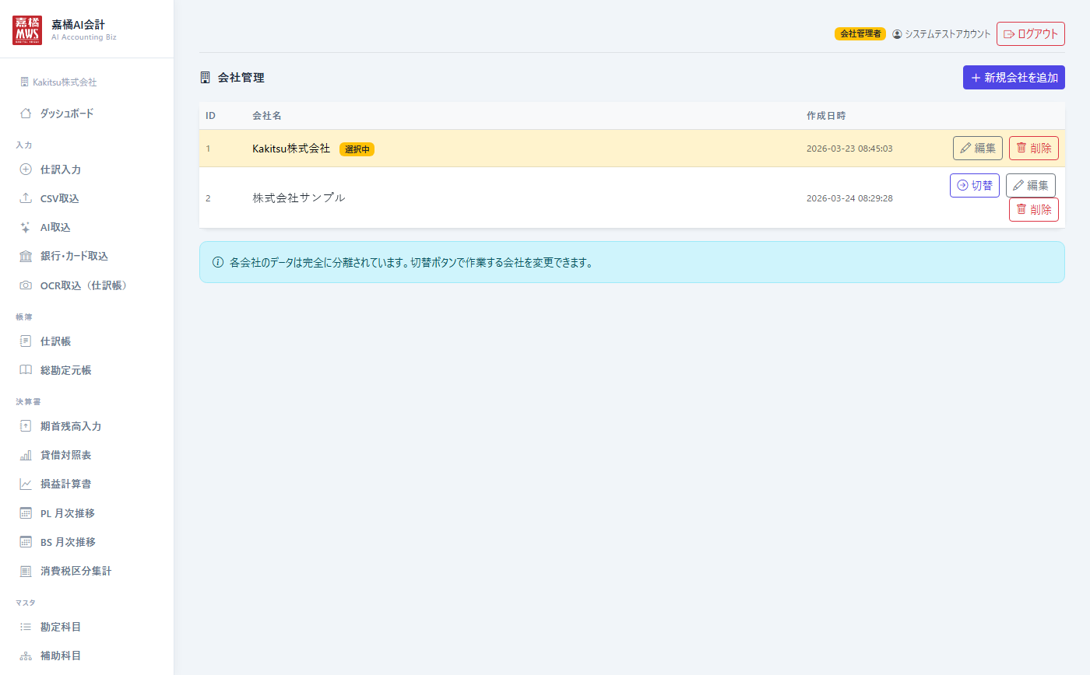1090x675 pixels.
Task: Click the 嘉橋AI会計 app title
Action: 78,24
